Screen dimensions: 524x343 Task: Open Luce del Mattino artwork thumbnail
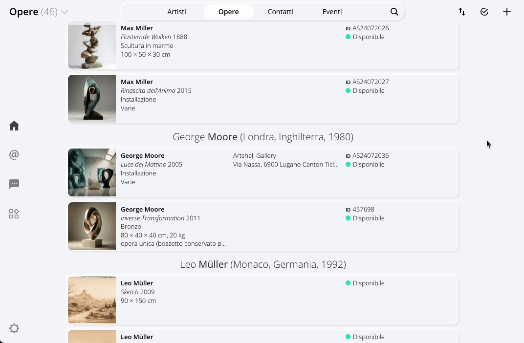click(x=92, y=172)
